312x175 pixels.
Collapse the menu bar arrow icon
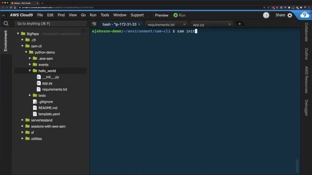(3, 15)
